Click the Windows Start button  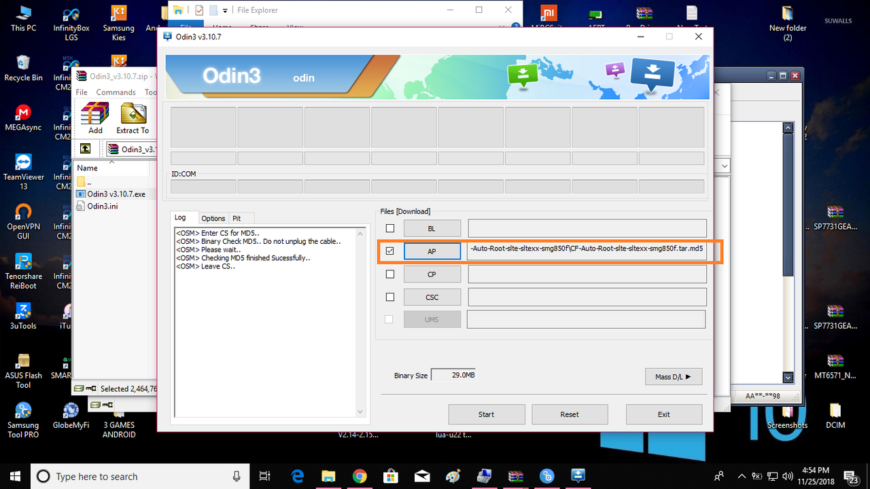[15, 476]
